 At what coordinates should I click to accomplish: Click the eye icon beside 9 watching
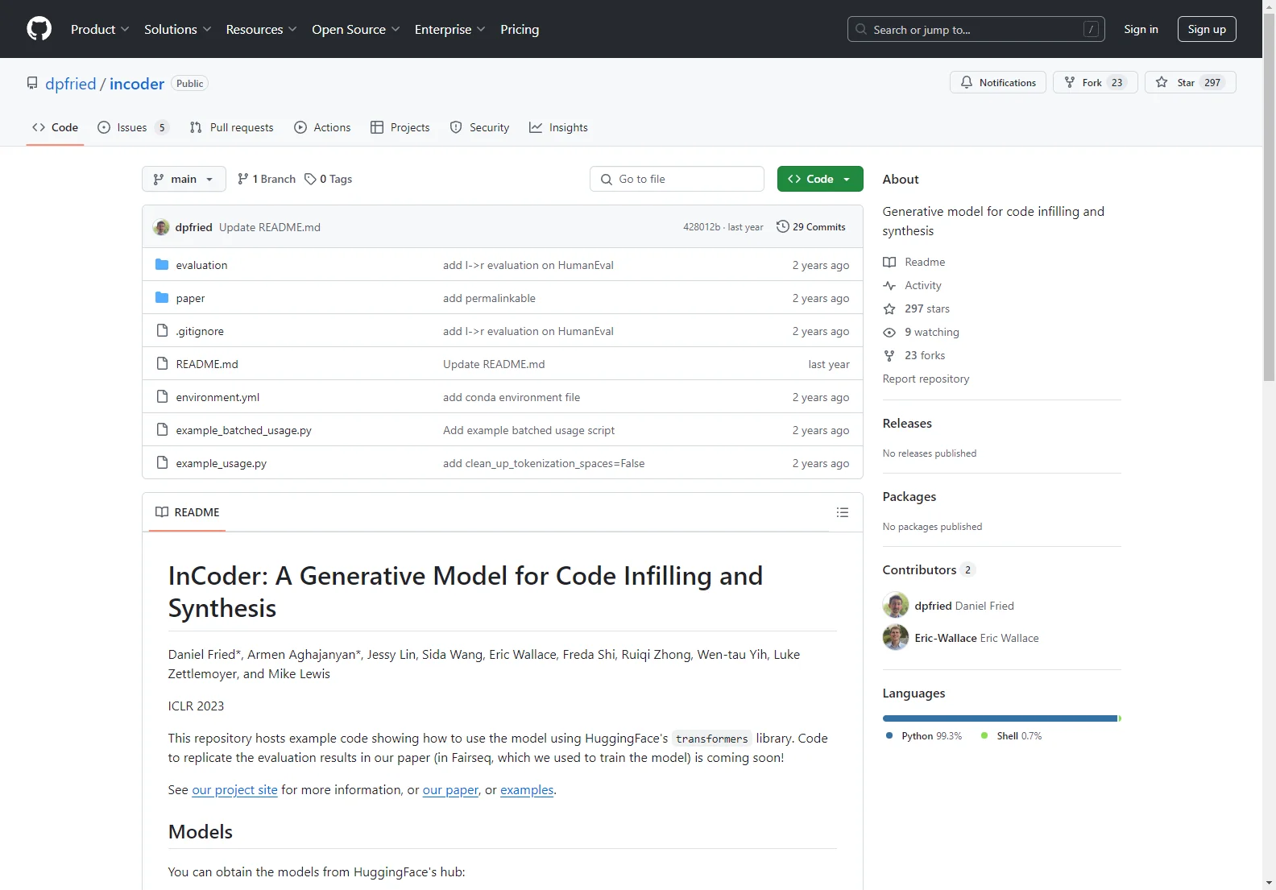889,333
